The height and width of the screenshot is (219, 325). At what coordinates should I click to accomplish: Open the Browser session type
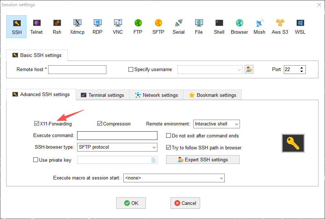tap(239, 26)
